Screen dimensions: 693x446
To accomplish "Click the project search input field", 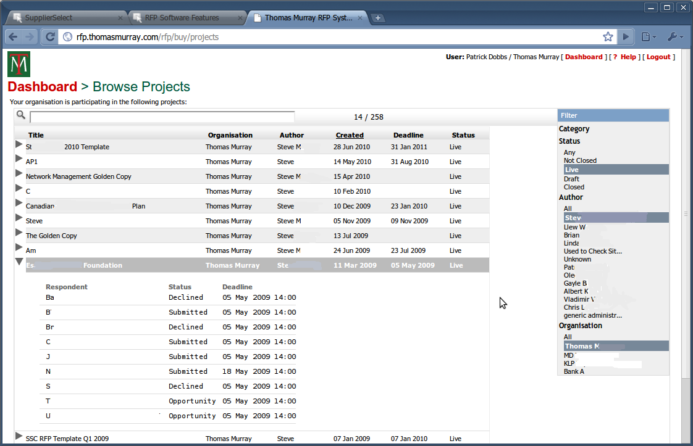I will point(162,117).
